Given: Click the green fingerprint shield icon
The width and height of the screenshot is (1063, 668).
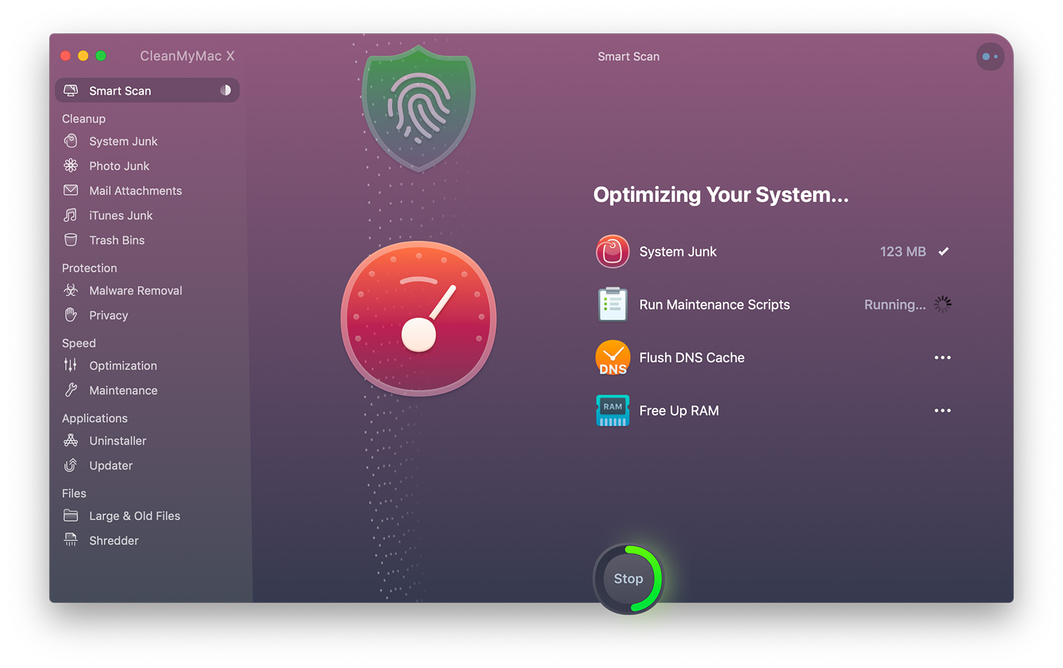Looking at the screenshot, I should point(419,108).
